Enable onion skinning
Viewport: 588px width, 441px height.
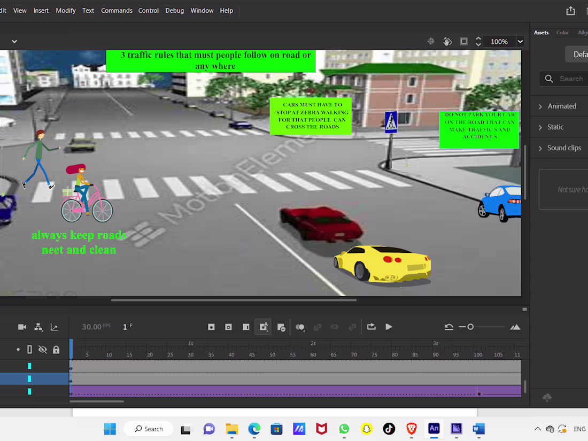click(300, 327)
